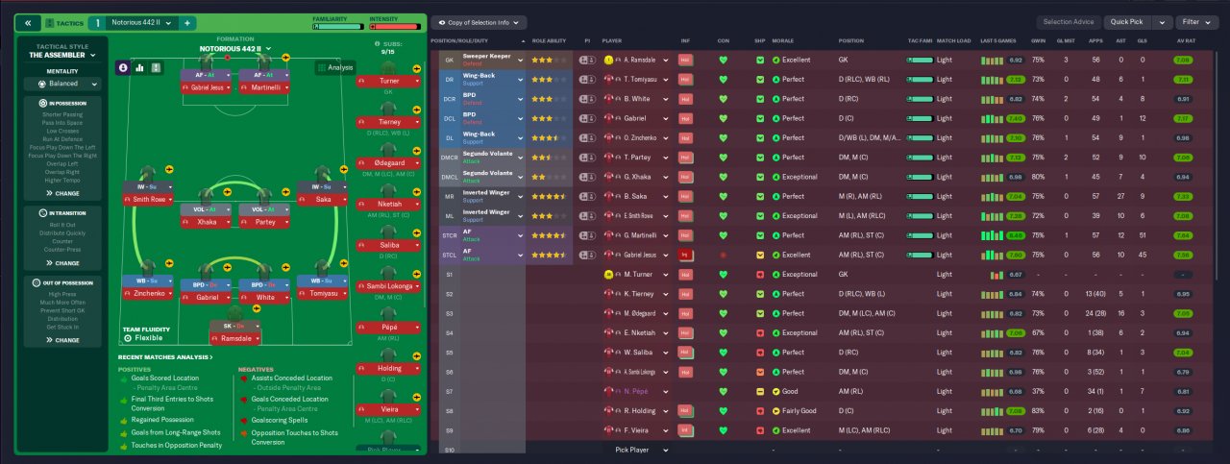Image resolution: width=1230 pixels, height=464 pixels.
Task: Collapse the tactics panel with double-arrow icon
Action: pyautogui.click(x=28, y=22)
